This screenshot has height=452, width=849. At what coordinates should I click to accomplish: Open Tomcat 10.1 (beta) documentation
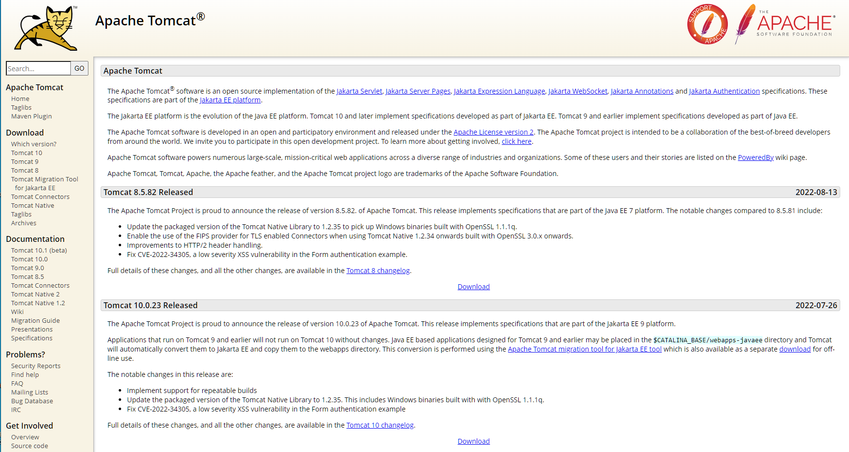39,250
